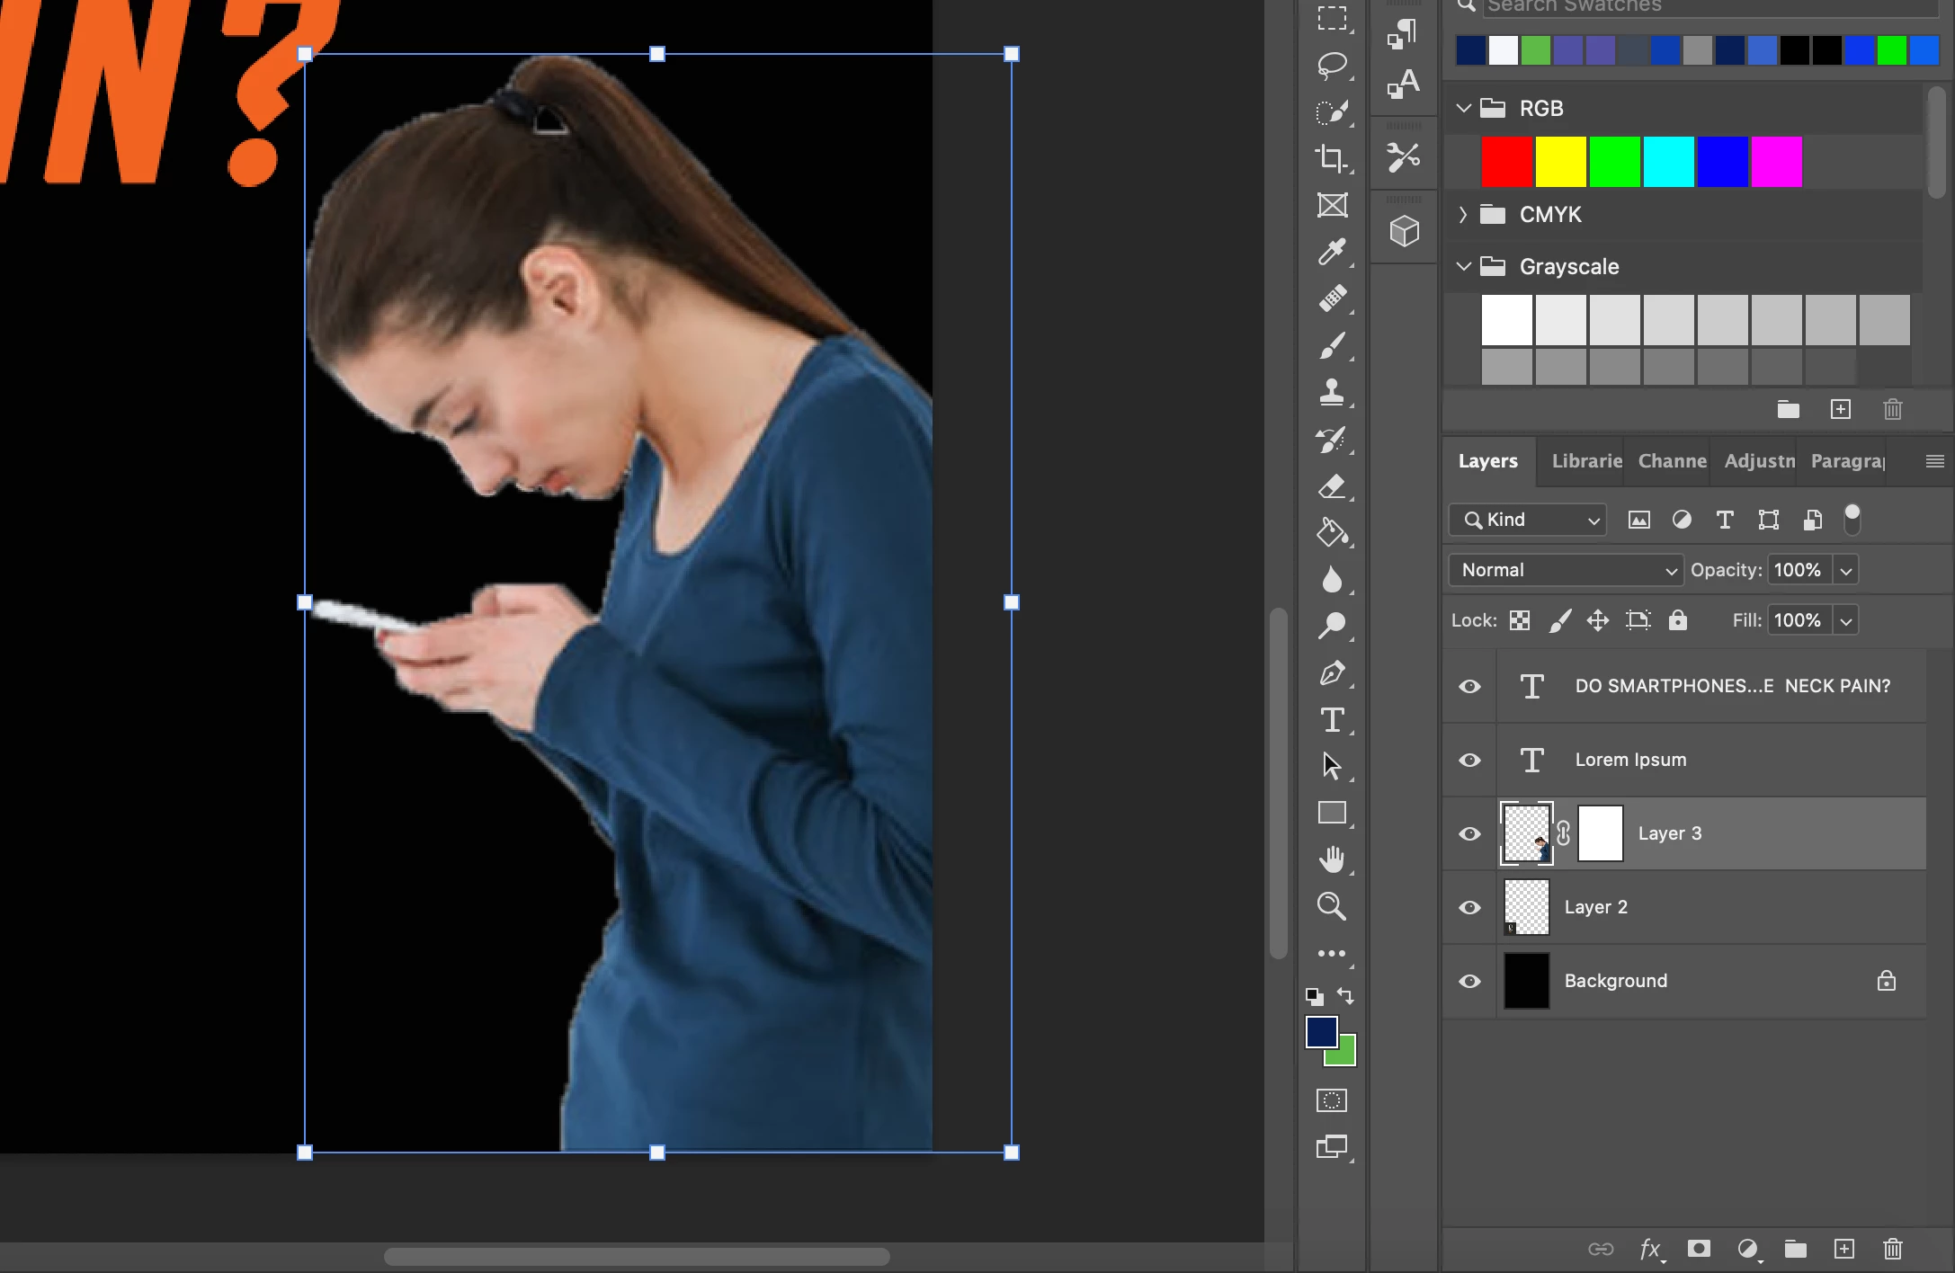The width and height of the screenshot is (1955, 1273).
Task: Toggle visibility of Layer 2
Action: coord(1469,907)
